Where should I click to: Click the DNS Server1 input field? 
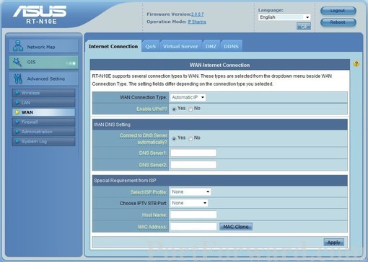pyautogui.click(x=193, y=153)
